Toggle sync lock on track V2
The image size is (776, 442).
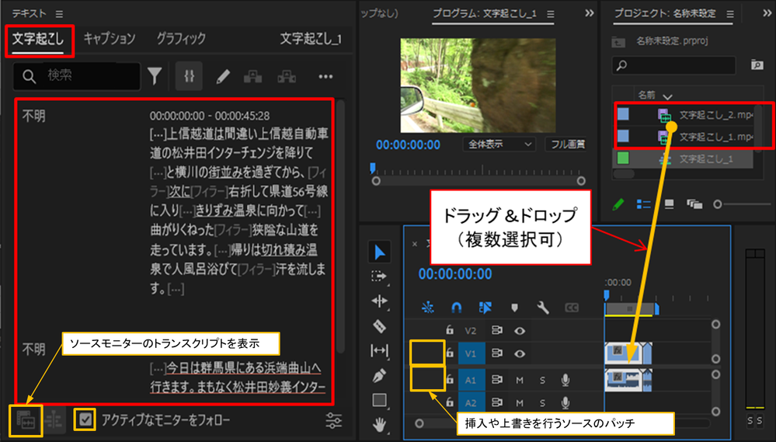pos(496,330)
